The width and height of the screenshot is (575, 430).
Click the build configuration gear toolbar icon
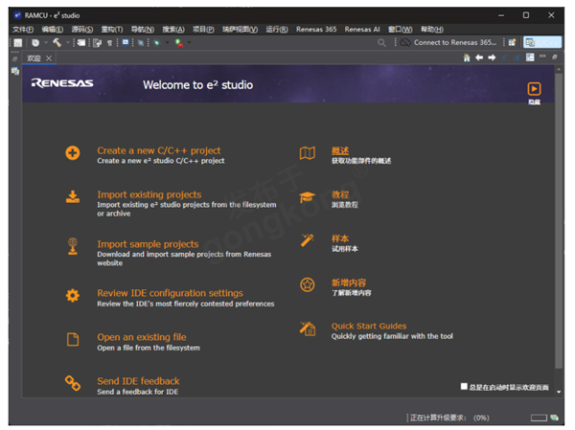(35, 43)
